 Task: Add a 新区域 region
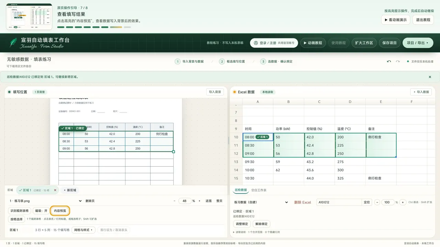click(70, 190)
